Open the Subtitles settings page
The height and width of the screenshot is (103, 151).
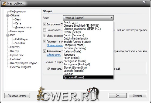(20, 43)
